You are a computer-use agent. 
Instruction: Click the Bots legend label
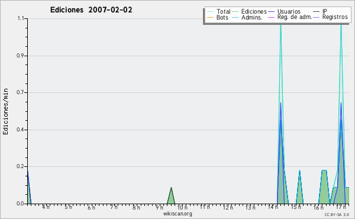tap(222, 17)
